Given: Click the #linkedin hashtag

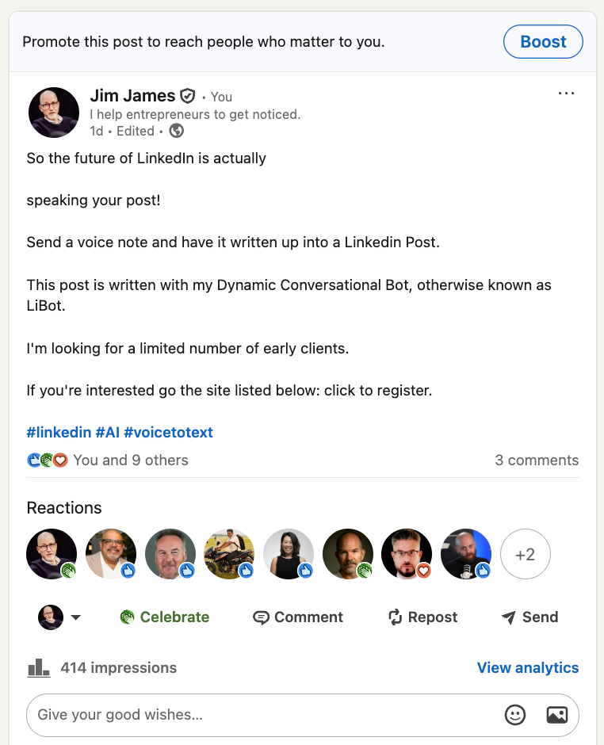Looking at the screenshot, I should (59, 433).
